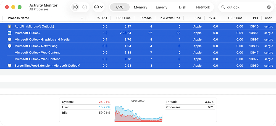The width and height of the screenshot is (276, 126).
Task: Click into the search field containing outlook
Action: [x=246, y=7]
